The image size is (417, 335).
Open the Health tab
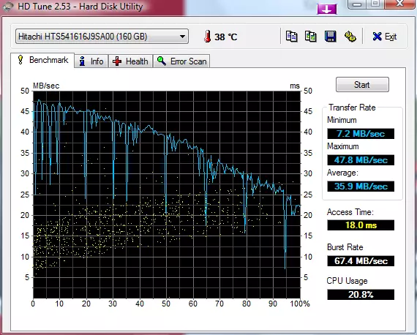tap(130, 61)
